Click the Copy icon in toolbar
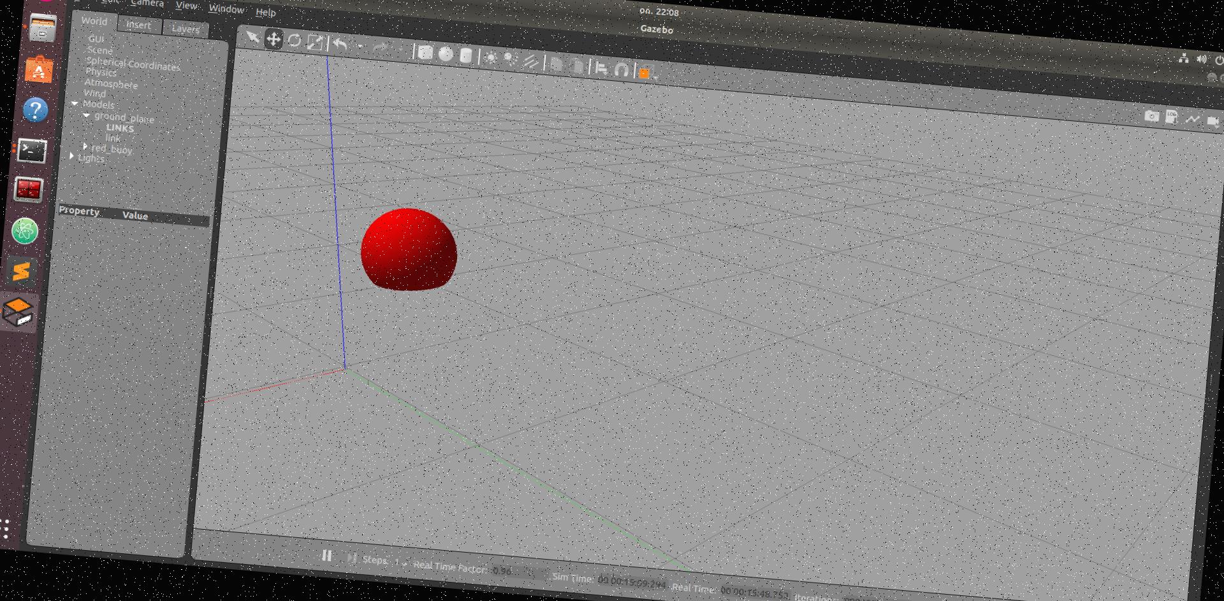Viewport: 1224px width, 601px height. [557, 64]
